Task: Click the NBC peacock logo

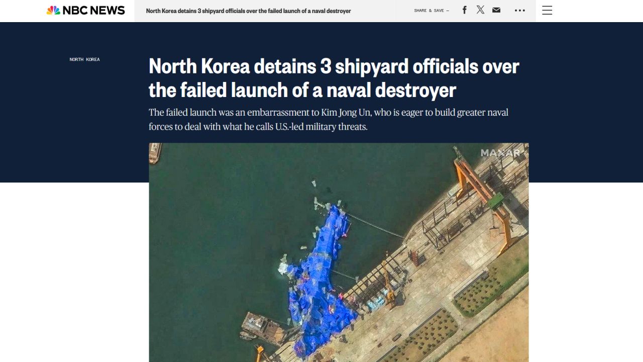Action: [x=53, y=11]
